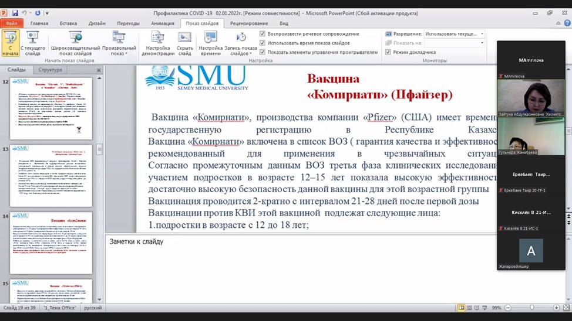Viewport: 572px width, 321px height.
Task: Click '1_Тема Office' theme in status bar
Action: tap(60, 308)
